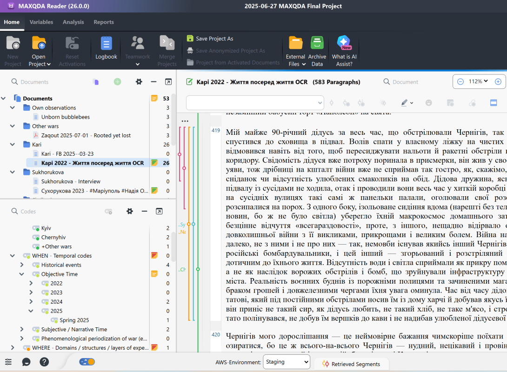The height and width of the screenshot is (372, 507).
Task: Select the Spring 2025 code
Action: [x=74, y=320]
